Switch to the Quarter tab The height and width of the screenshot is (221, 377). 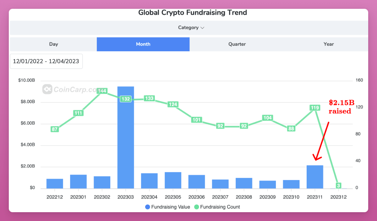click(x=237, y=44)
